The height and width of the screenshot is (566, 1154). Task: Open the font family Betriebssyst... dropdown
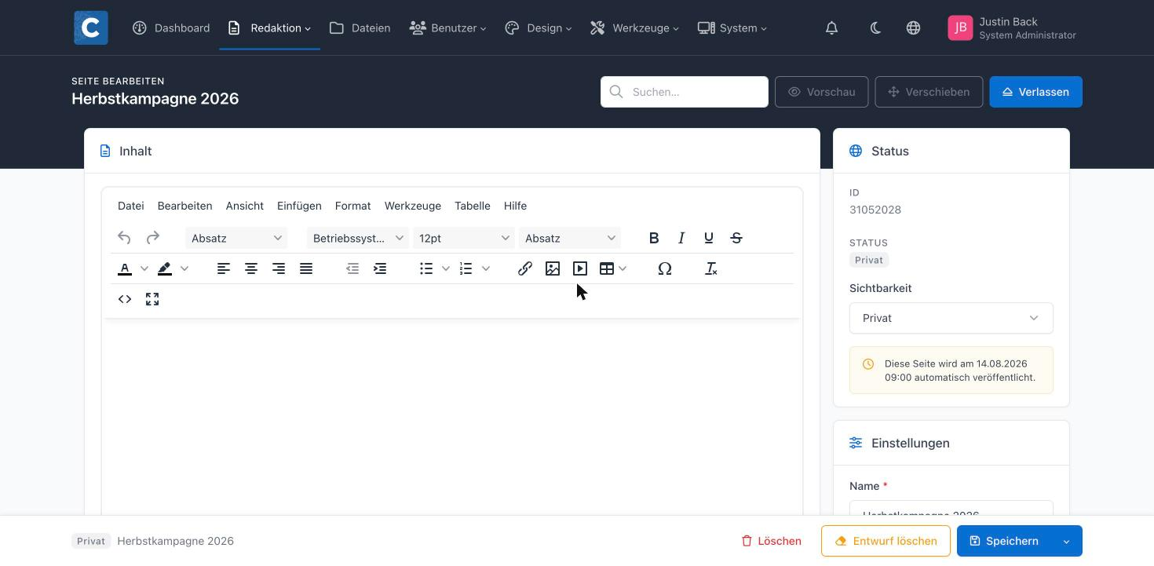358,238
